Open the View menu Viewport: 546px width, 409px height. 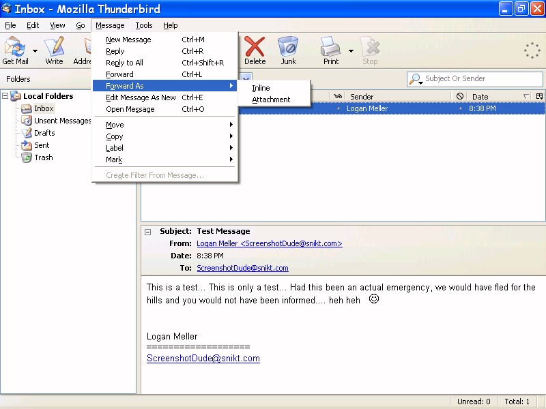click(x=57, y=25)
